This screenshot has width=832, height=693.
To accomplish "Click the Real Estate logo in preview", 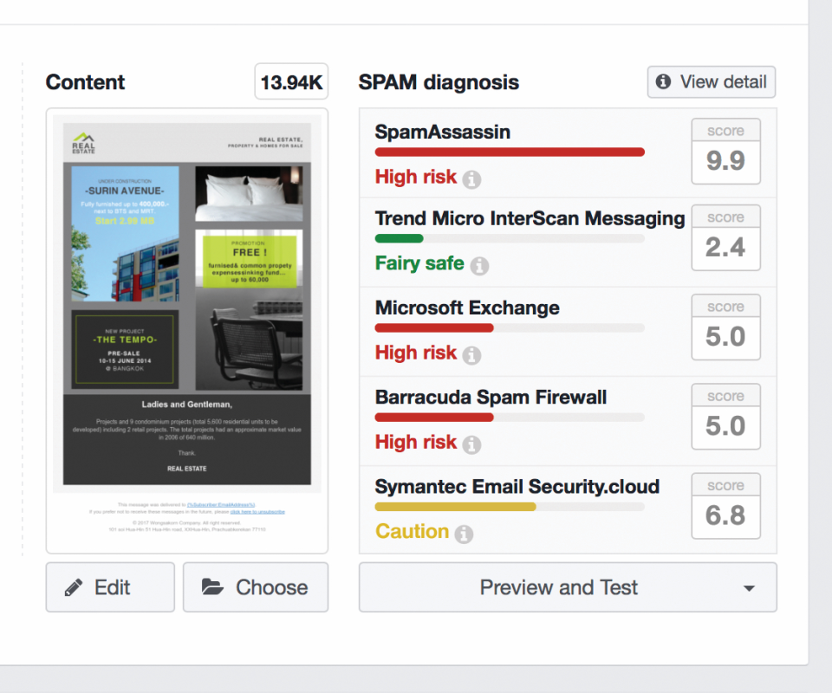I will (x=83, y=143).
